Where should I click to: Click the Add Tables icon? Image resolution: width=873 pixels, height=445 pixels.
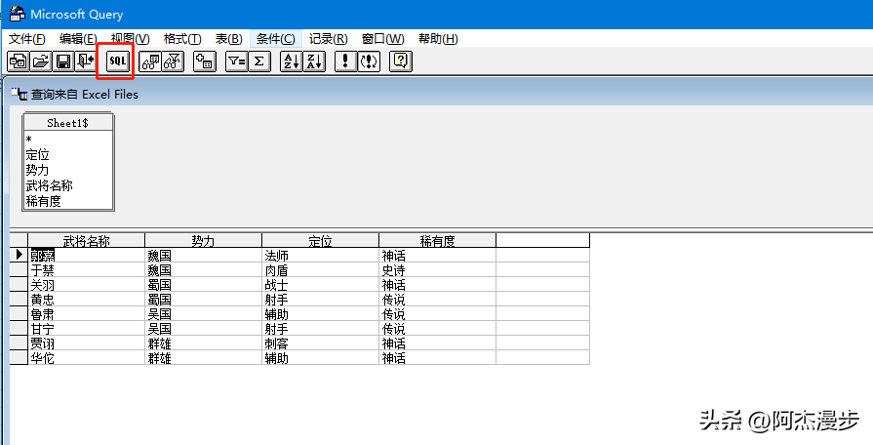[205, 61]
